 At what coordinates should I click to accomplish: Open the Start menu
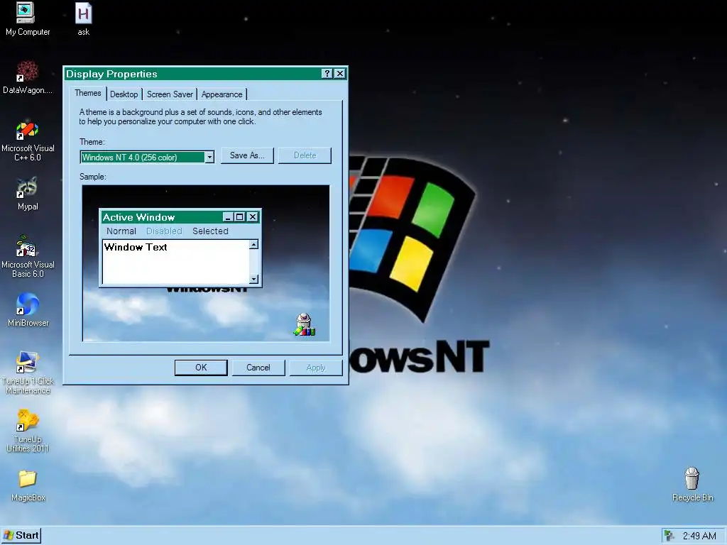coord(21,536)
